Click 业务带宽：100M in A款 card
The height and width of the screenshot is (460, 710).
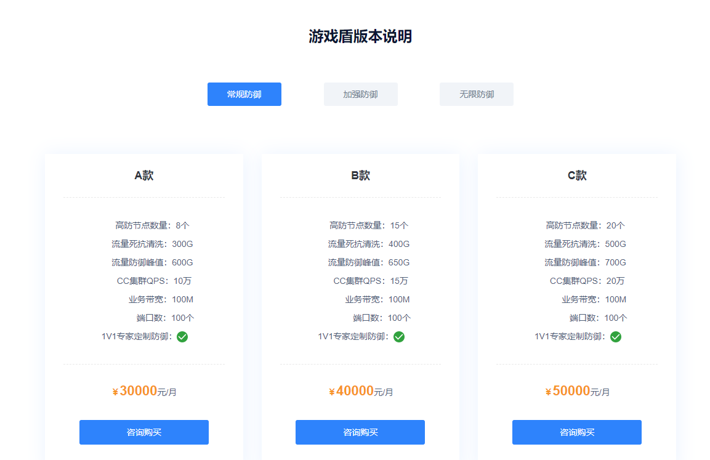161,300
